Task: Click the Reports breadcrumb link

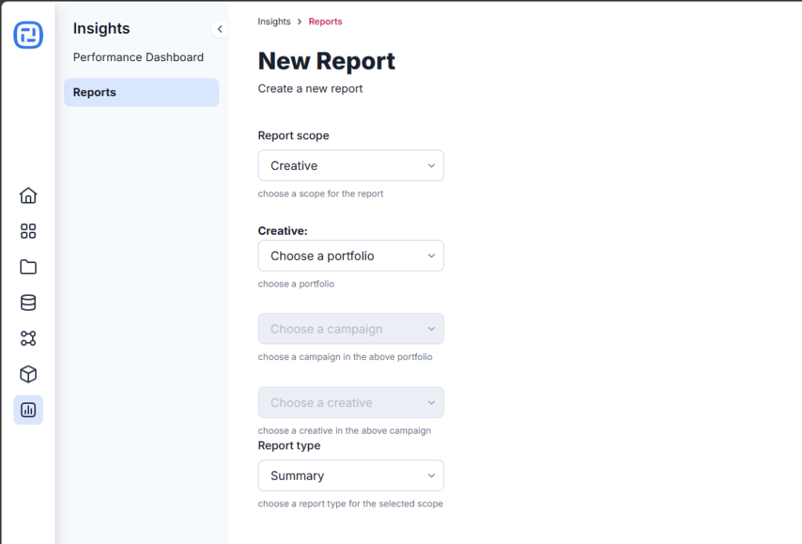Action: click(325, 21)
